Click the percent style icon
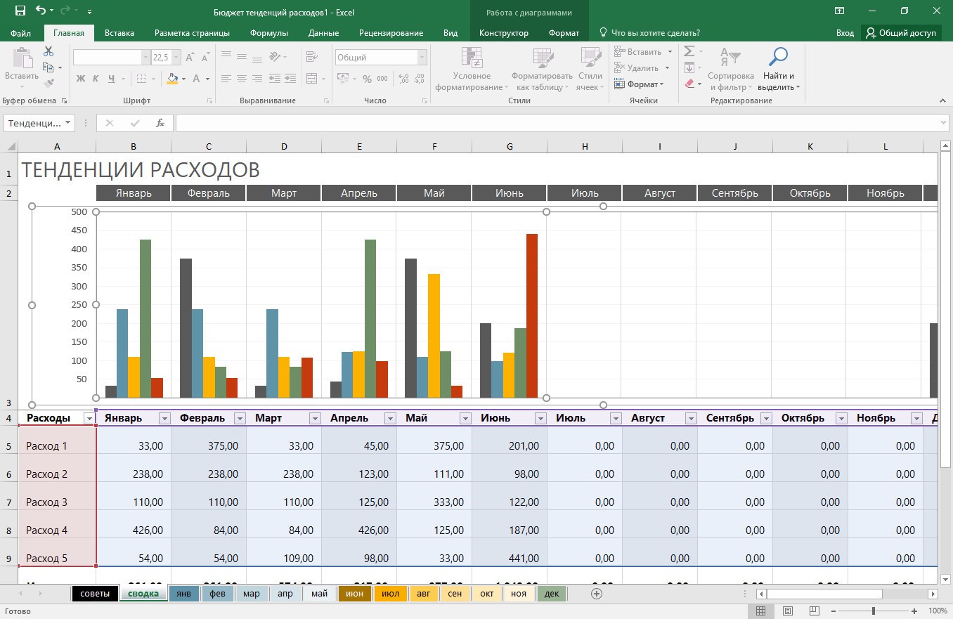 pyautogui.click(x=366, y=79)
